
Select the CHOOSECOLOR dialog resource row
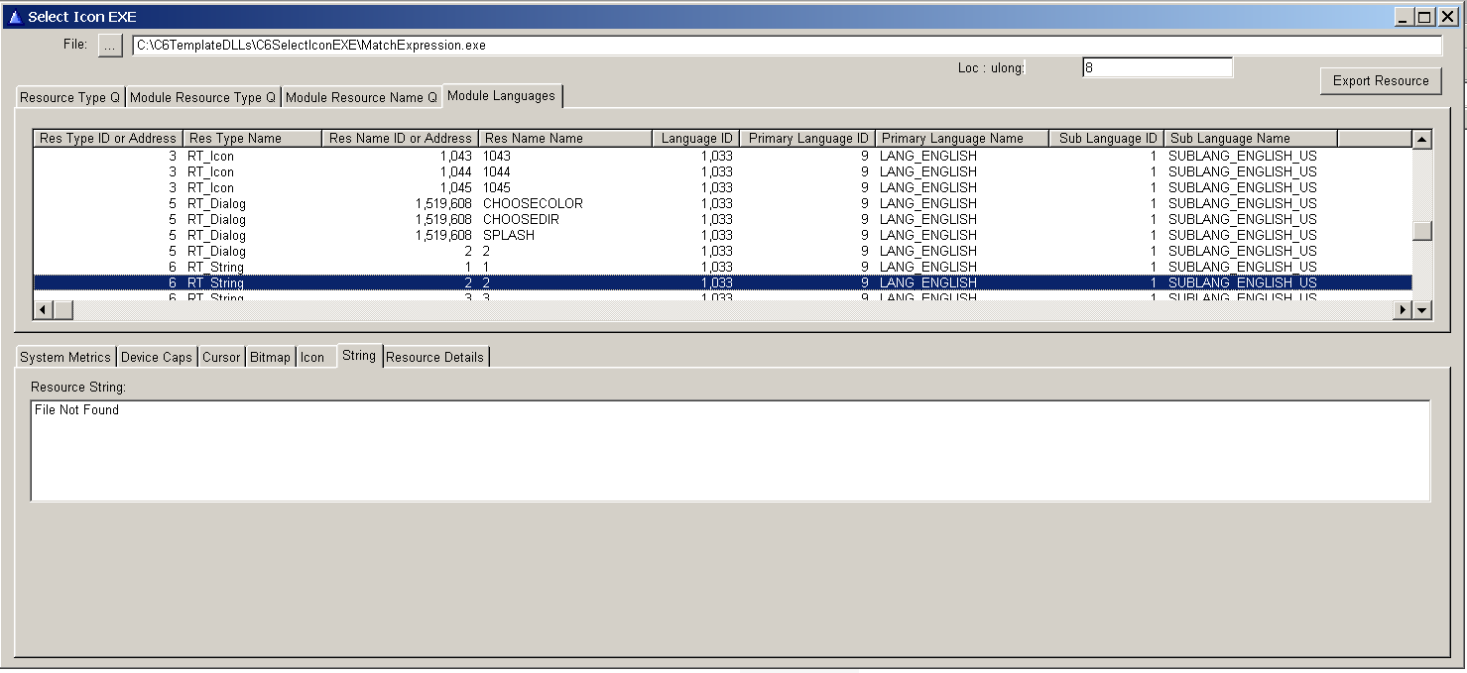click(533, 203)
